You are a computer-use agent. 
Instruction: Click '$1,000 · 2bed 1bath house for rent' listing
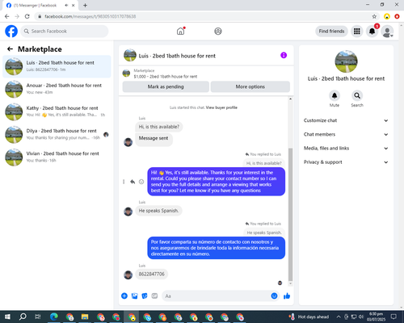(x=166, y=77)
